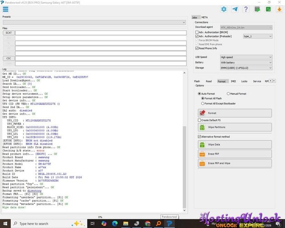The image size is (285, 228).
Task: Open the hamburger main menu
Action: (x=5, y=9)
